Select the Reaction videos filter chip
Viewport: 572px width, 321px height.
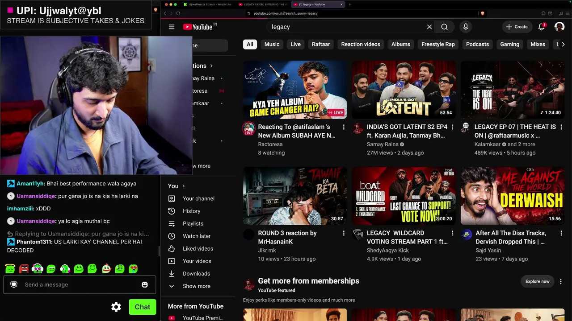click(361, 44)
